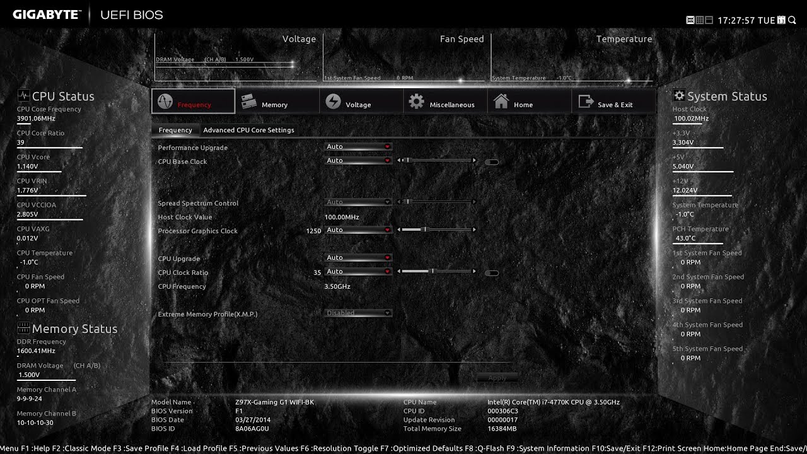This screenshot has height=454, width=807.
Task: Click the grid view icon in top bar
Action: [x=699, y=20]
